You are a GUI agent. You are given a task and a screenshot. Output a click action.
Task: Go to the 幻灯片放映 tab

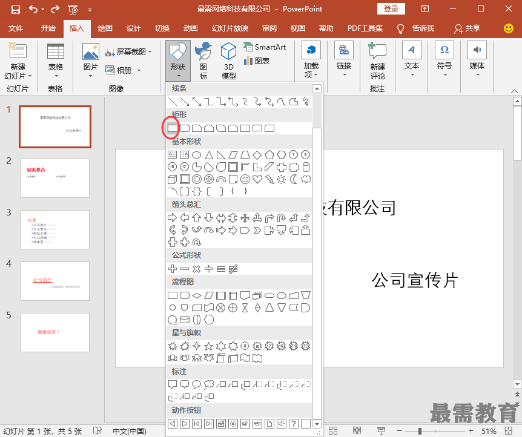coord(230,28)
